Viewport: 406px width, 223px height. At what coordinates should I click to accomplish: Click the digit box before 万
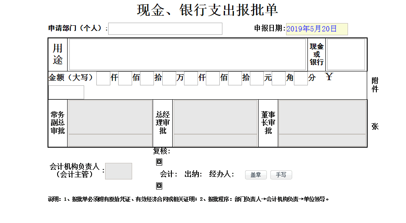pyautogui.click(x=169, y=79)
